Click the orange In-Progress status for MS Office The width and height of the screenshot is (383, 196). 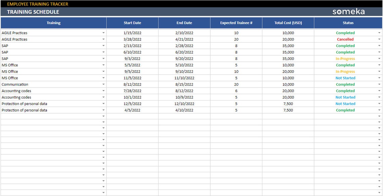pos(345,71)
